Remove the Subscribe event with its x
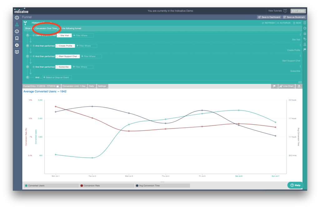Screen dimensions: 320x209 point(70,67)
